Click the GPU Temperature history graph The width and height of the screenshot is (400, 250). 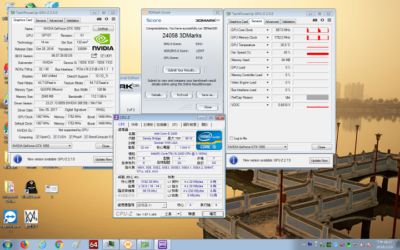point(311,45)
